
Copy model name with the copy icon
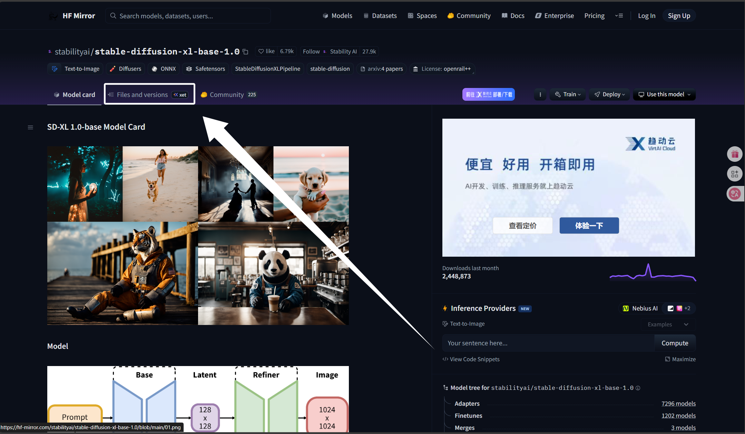coord(245,52)
